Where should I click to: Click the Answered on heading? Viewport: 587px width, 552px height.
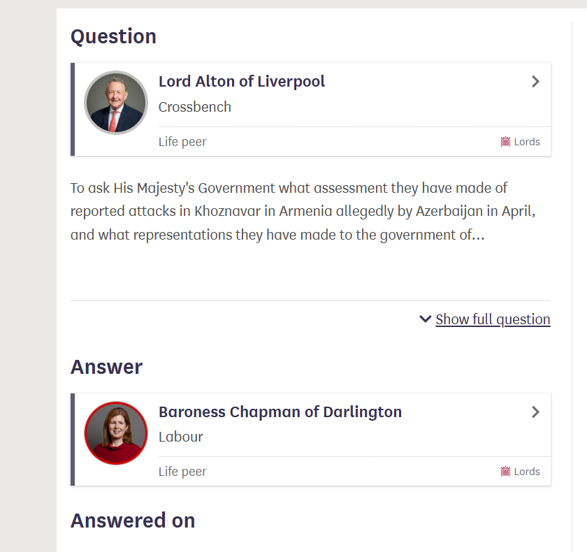(133, 521)
